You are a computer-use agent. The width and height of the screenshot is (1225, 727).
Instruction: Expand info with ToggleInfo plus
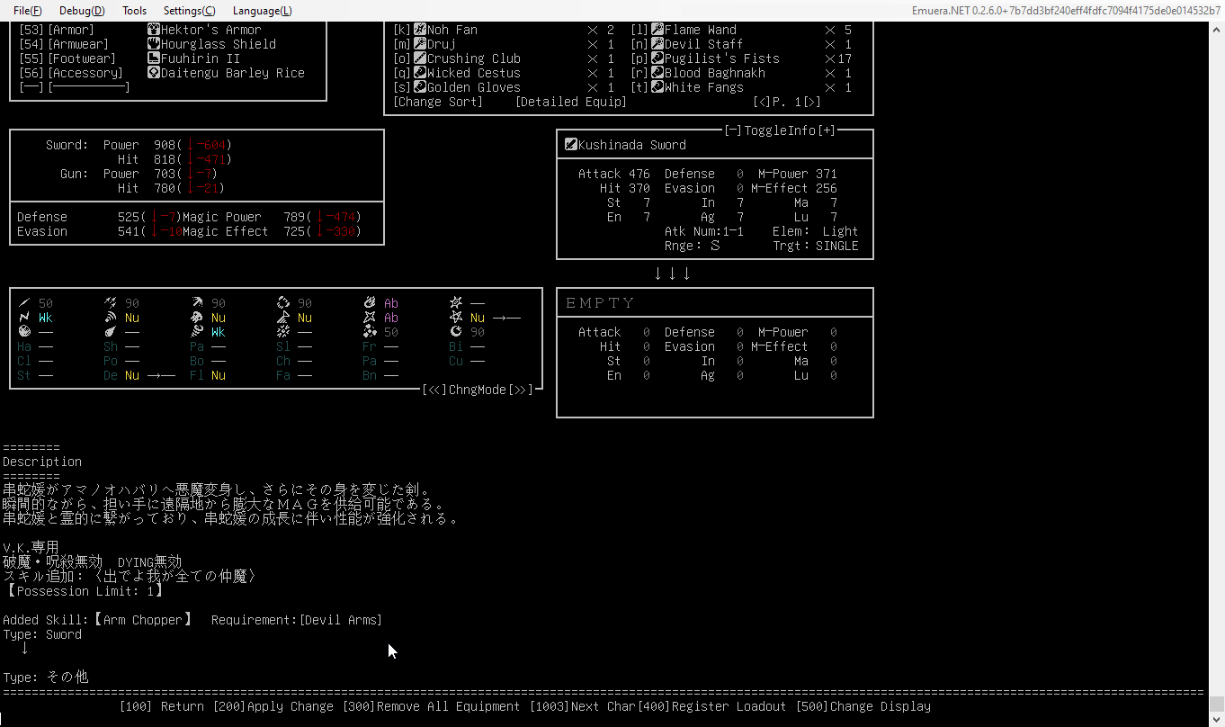[x=827, y=130]
